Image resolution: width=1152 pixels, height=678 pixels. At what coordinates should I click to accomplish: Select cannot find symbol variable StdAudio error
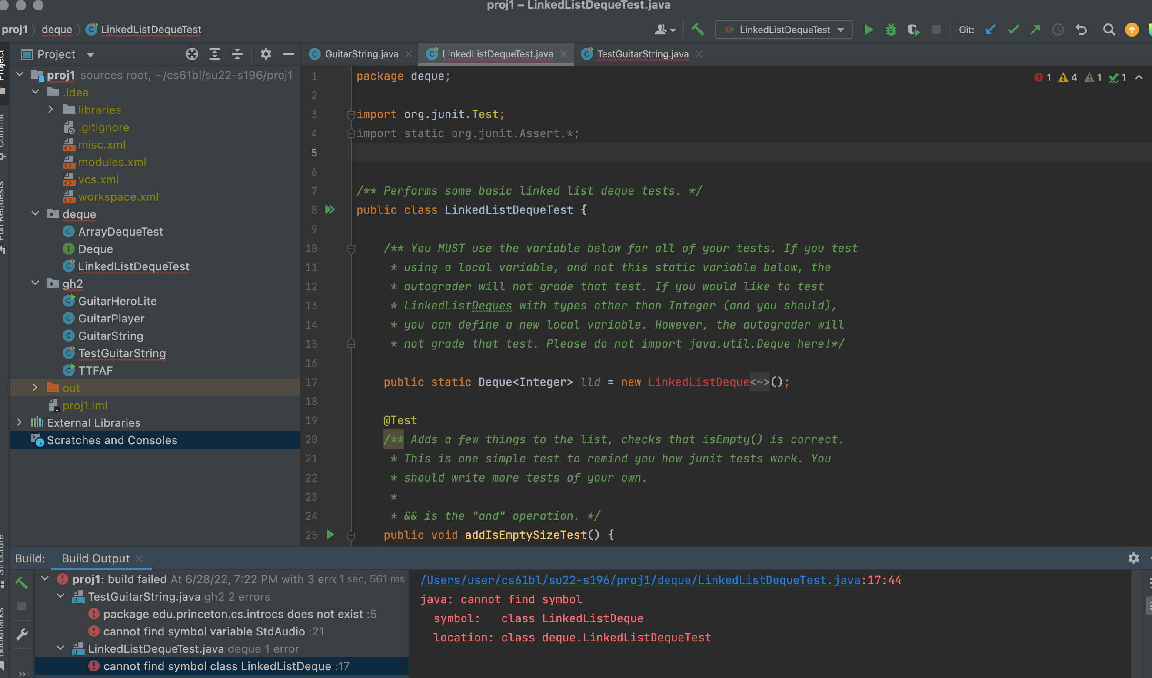tap(204, 631)
